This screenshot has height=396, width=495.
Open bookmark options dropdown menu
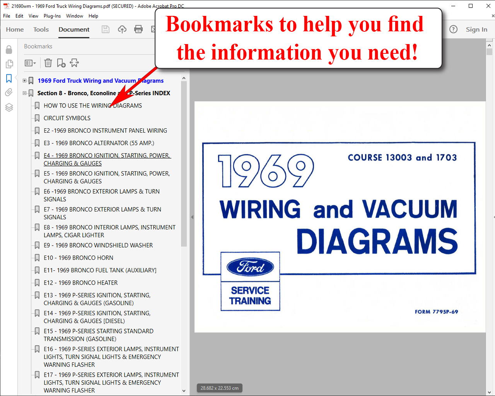coord(30,63)
